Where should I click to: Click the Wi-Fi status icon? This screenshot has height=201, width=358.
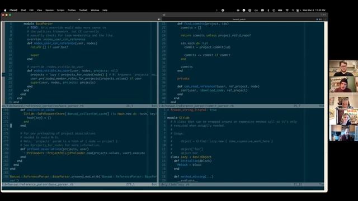(287, 10)
